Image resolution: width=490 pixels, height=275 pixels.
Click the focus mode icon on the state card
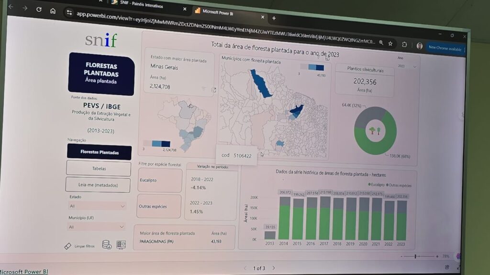(214, 90)
